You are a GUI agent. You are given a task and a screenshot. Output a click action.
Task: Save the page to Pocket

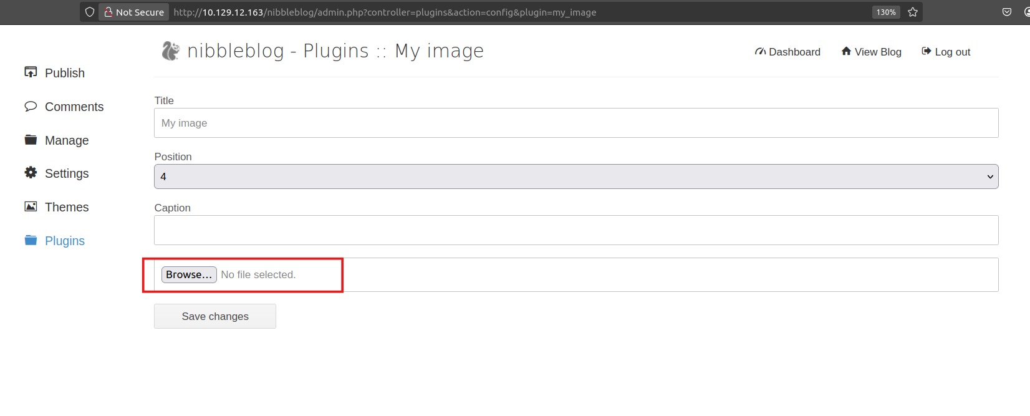pyautogui.click(x=1007, y=12)
